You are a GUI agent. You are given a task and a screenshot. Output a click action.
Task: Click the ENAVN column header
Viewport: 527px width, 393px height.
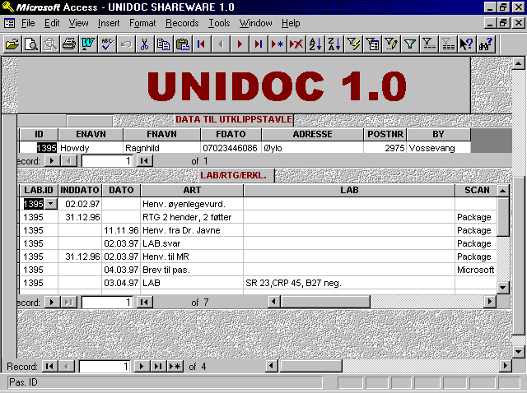[91, 134]
